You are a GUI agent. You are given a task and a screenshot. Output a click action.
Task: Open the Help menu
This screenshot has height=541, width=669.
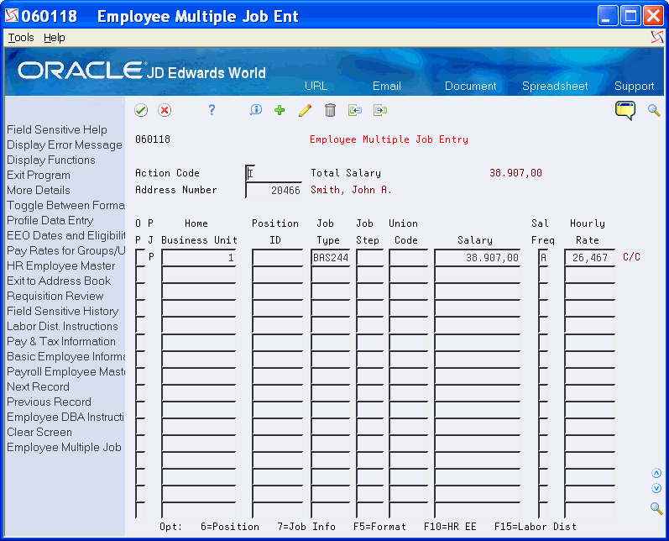point(55,38)
